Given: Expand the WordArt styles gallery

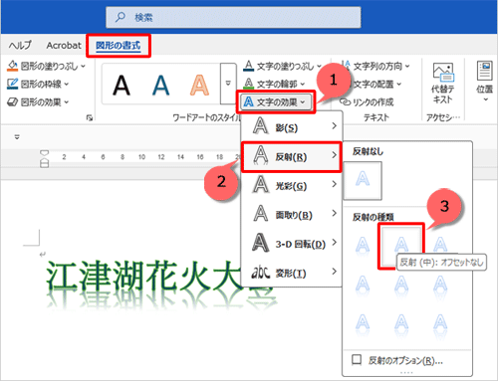Looking at the screenshot, I should click(228, 84).
